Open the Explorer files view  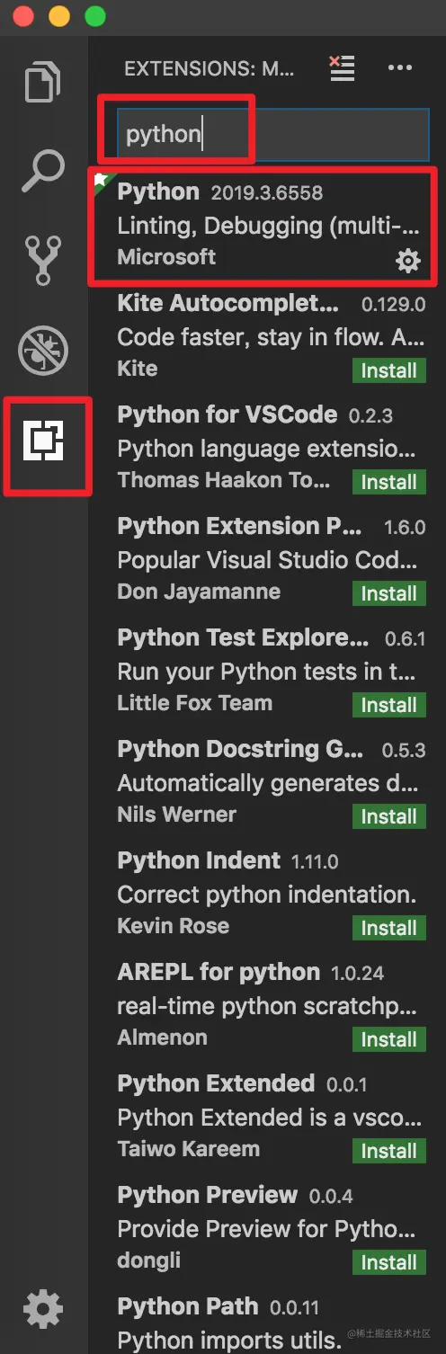pos(43,83)
